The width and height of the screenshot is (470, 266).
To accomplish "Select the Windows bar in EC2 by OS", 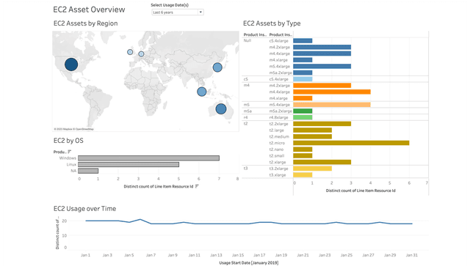I will 148,158.
